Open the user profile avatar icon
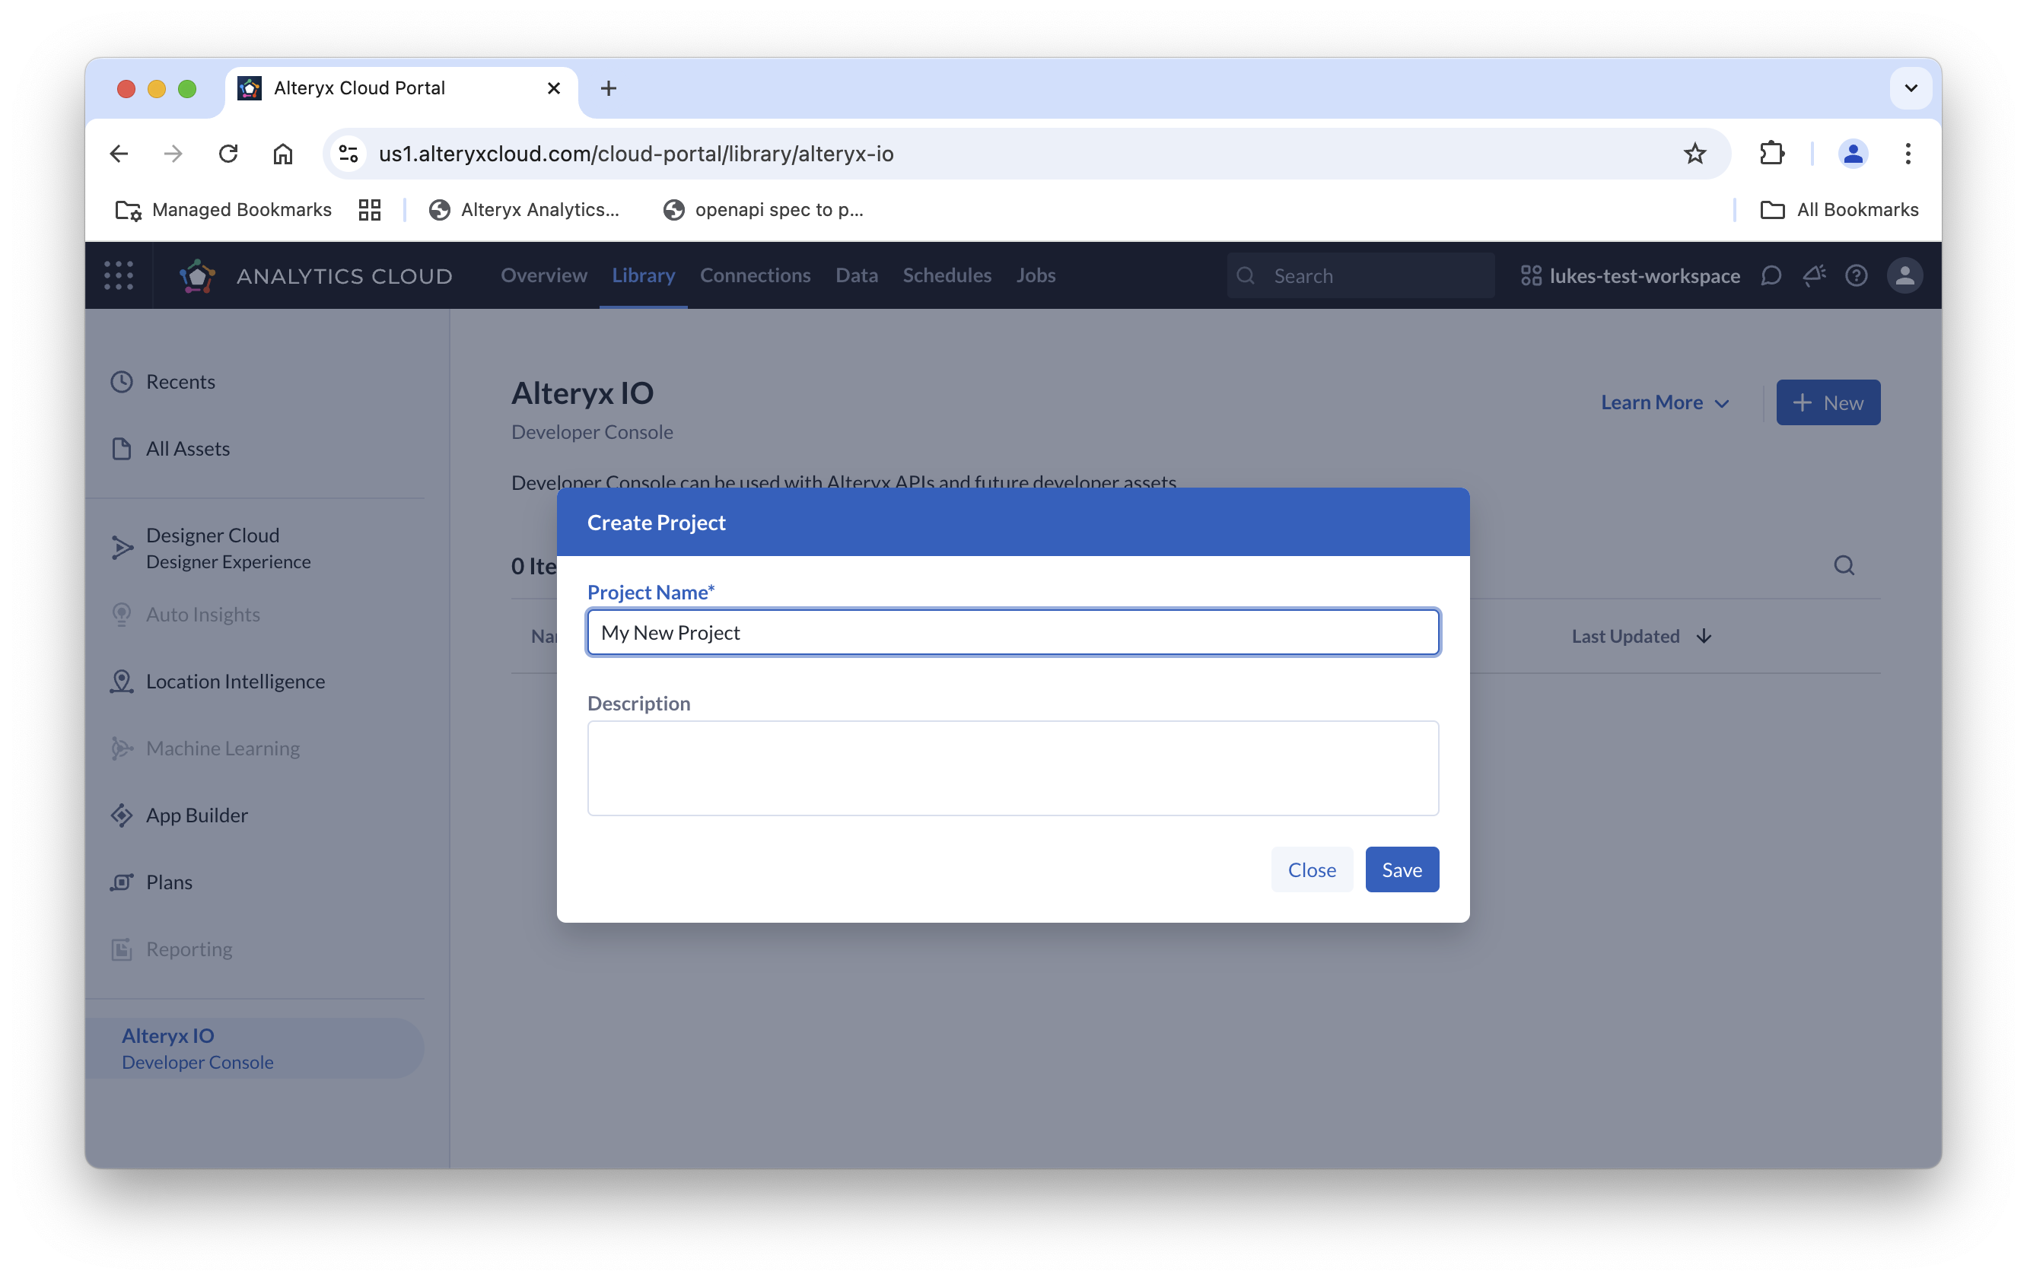Image resolution: width=2027 pixels, height=1281 pixels. (x=1905, y=276)
